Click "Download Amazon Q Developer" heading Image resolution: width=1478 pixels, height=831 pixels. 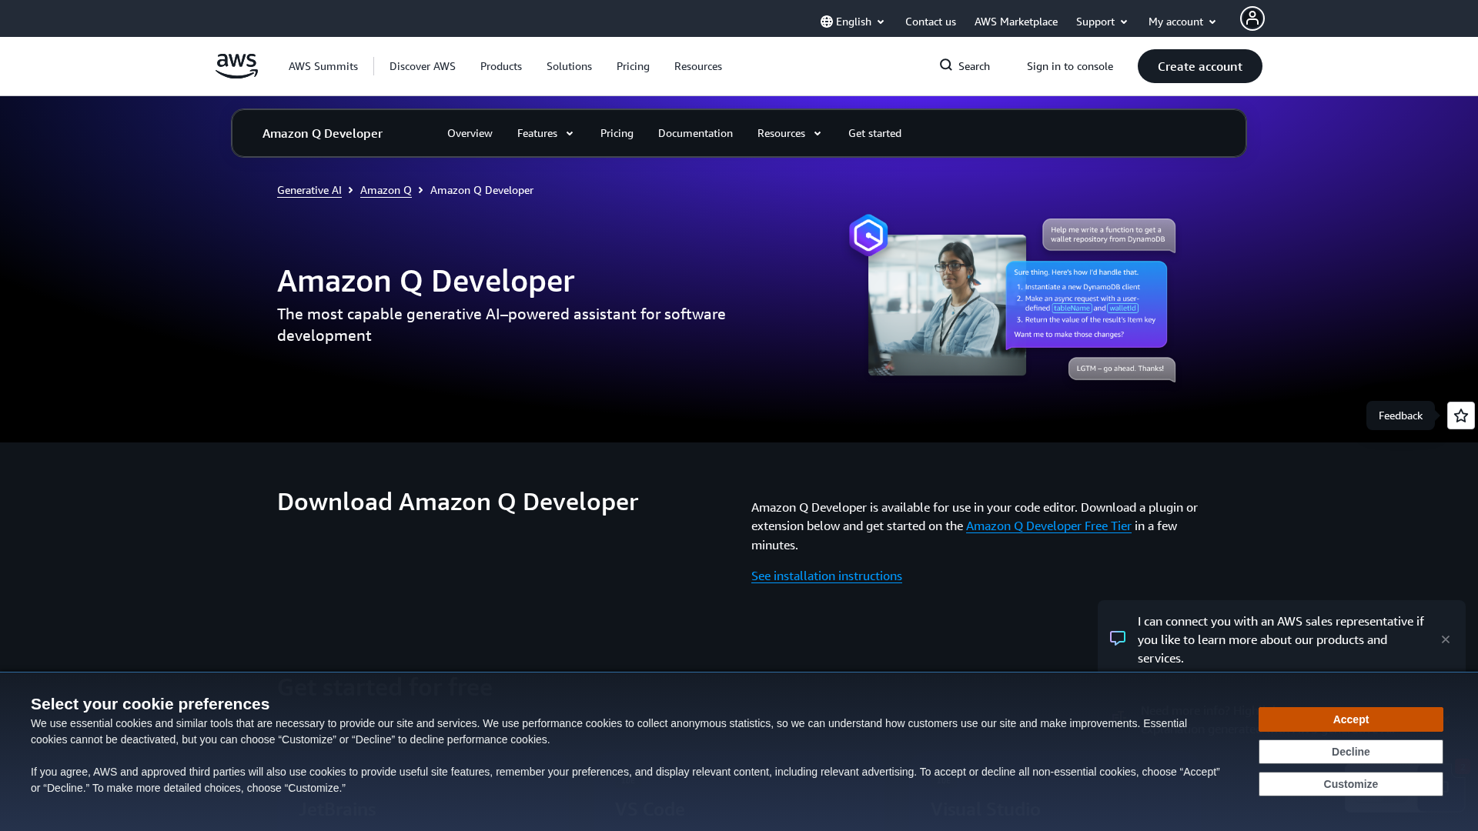click(457, 502)
